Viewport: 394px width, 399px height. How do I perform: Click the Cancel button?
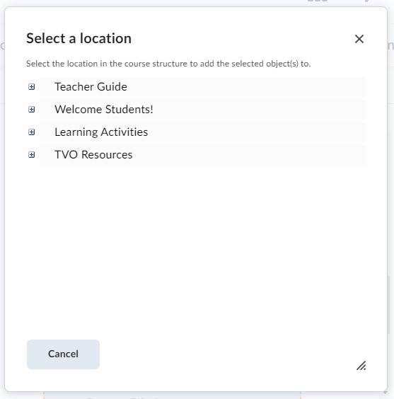63,354
